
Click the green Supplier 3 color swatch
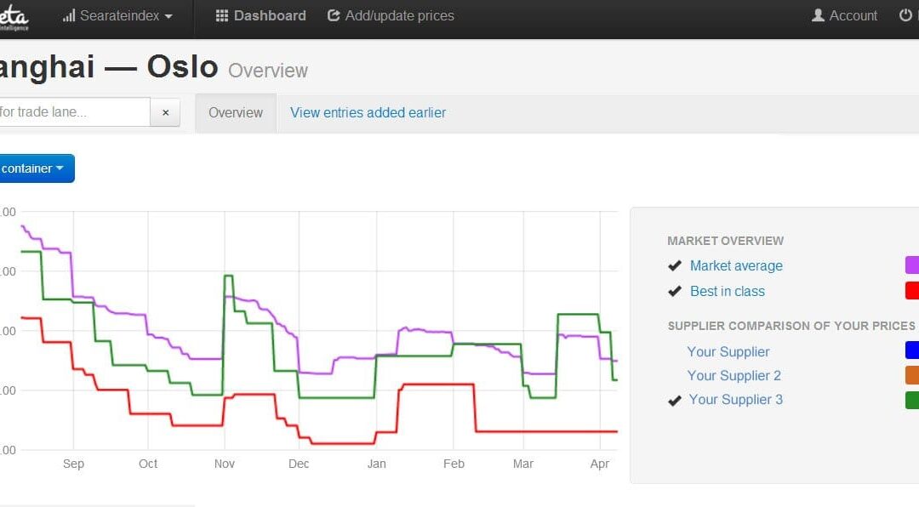click(x=912, y=400)
